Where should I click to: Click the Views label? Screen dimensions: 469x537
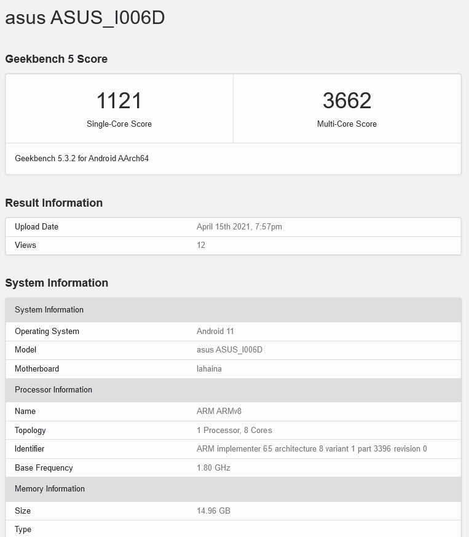[x=25, y=245]
